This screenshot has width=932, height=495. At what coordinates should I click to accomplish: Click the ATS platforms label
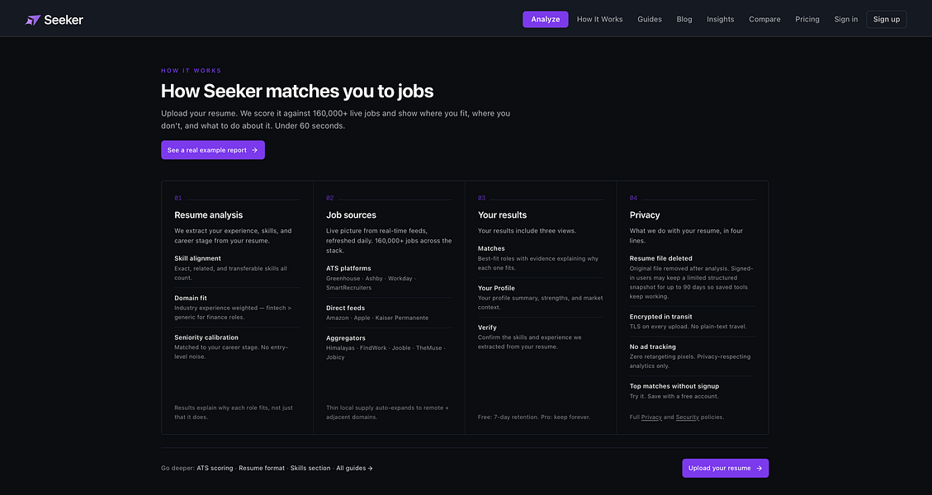pos(349,269)
